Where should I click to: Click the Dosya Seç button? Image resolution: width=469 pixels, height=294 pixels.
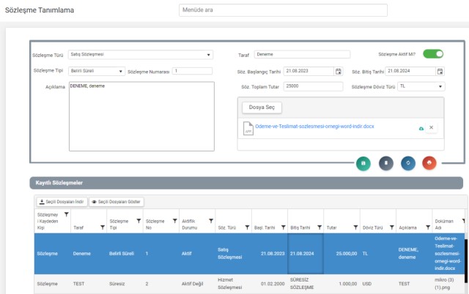(x=262, y=108)
